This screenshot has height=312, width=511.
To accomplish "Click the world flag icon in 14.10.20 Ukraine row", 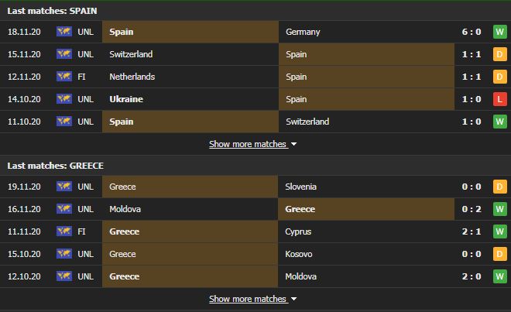I will tap(63, 99).
